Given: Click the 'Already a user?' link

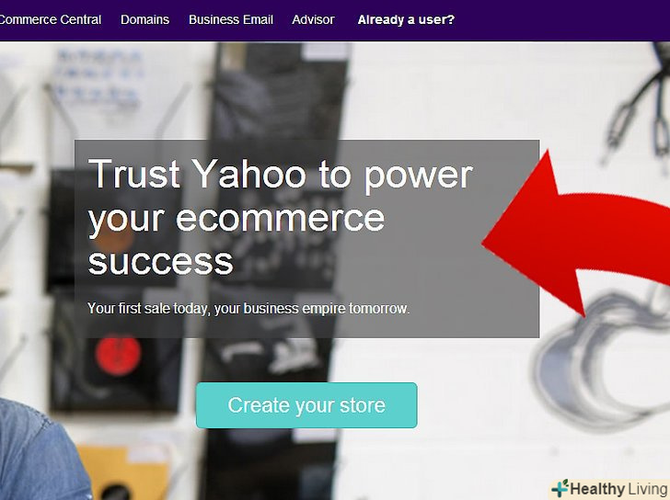Looking at the screenshot, I should [x=406, y=19].
